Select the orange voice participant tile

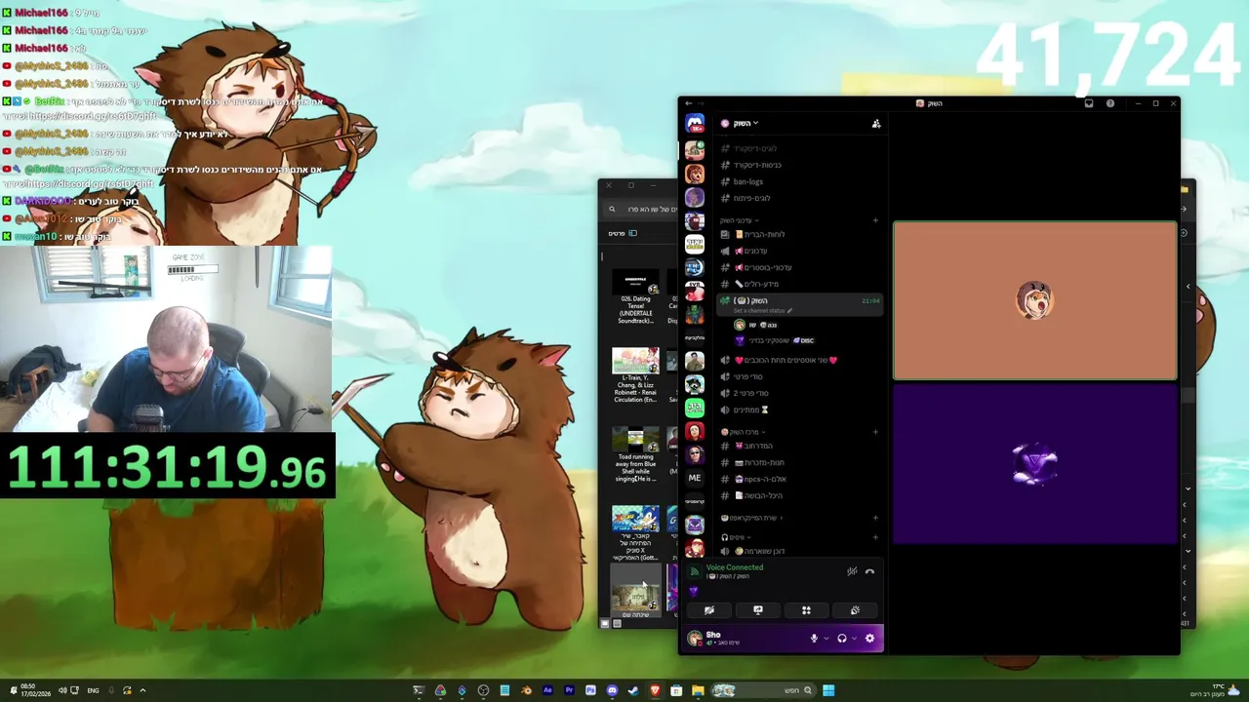(x=1035, y=300)
